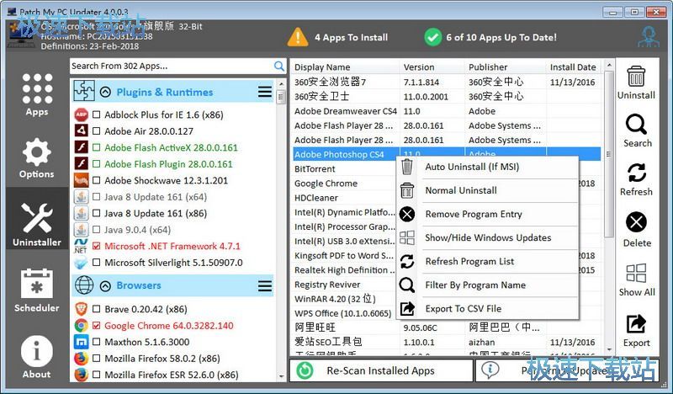Click the Browsers globe icon
The image size is (673, 394).
[84, 285]
